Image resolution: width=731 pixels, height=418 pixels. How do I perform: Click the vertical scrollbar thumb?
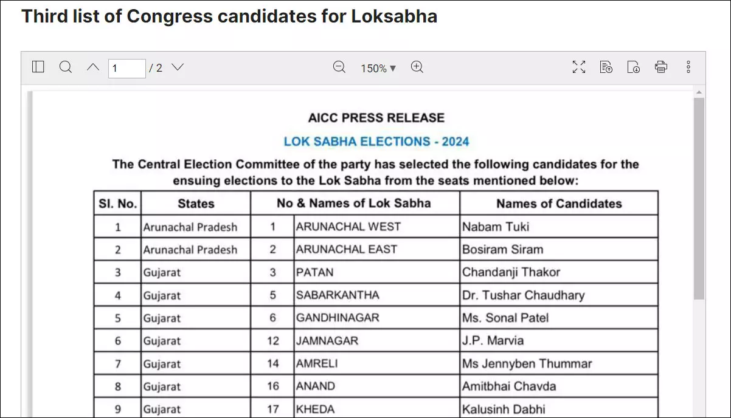point(699,198)
